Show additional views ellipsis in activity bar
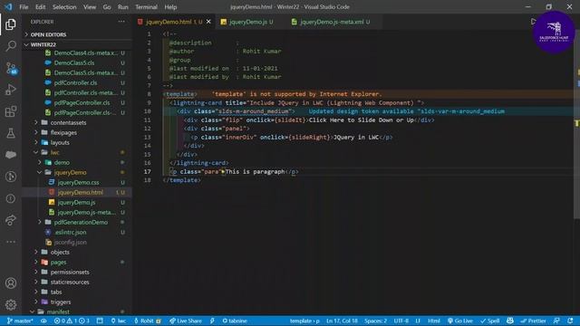580x326 pixels. pos(11,242)
